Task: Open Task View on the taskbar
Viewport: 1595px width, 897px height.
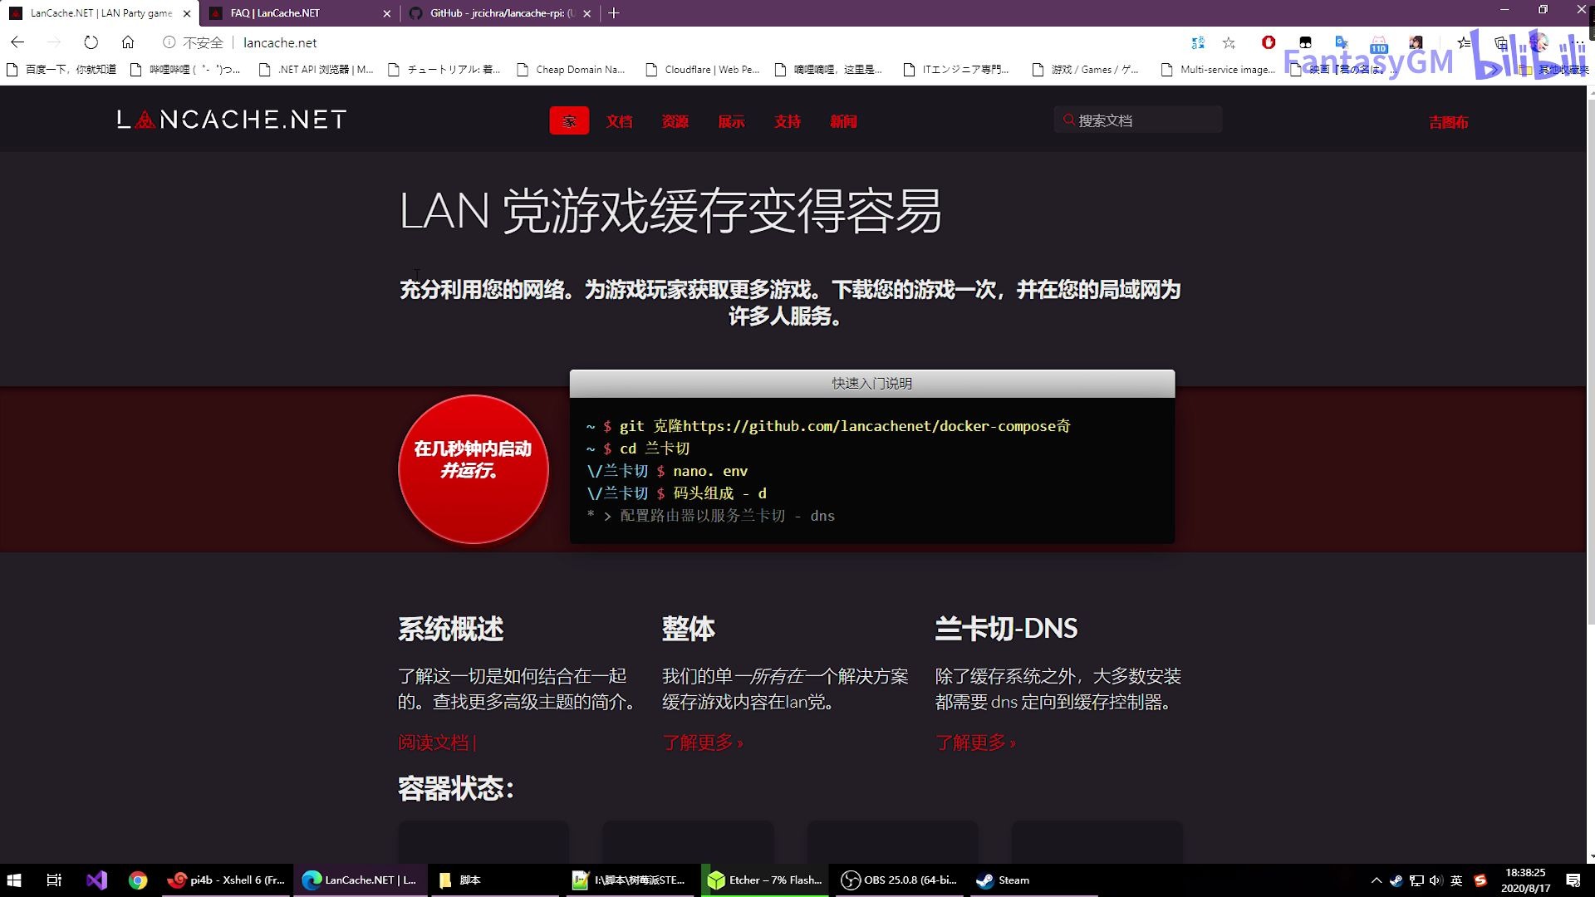Action: coord(54,880)
